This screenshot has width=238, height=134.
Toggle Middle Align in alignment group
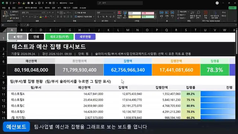point(61,13)
